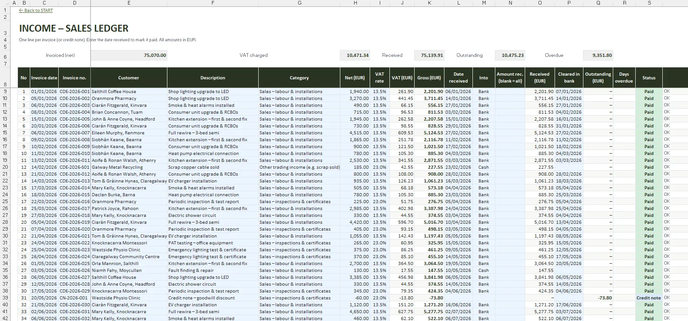
Task: Select invoice number CDE-2026-002
Action: pos(75,99)
